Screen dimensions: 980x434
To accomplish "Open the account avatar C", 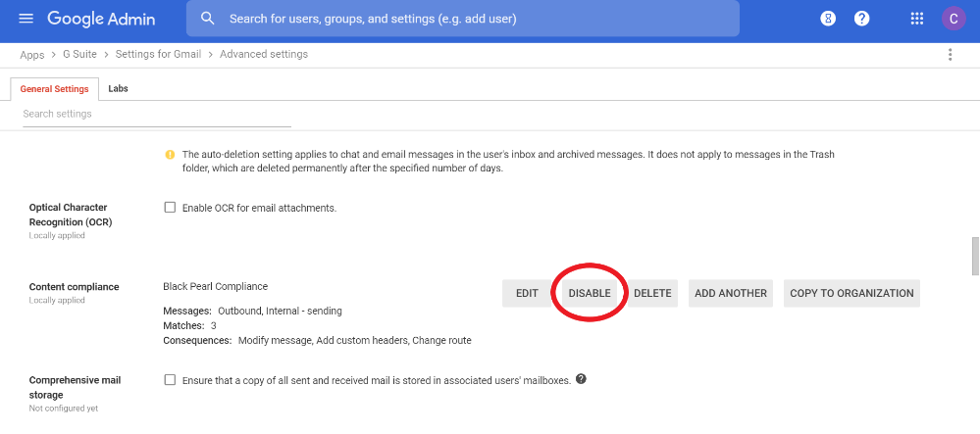I will [x=954, y=19].
